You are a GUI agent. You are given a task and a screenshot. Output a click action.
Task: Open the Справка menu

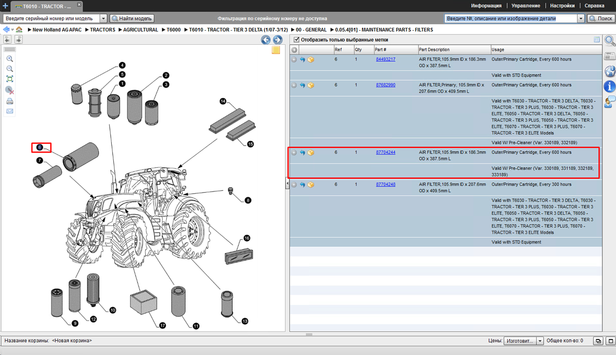(594, 6)
